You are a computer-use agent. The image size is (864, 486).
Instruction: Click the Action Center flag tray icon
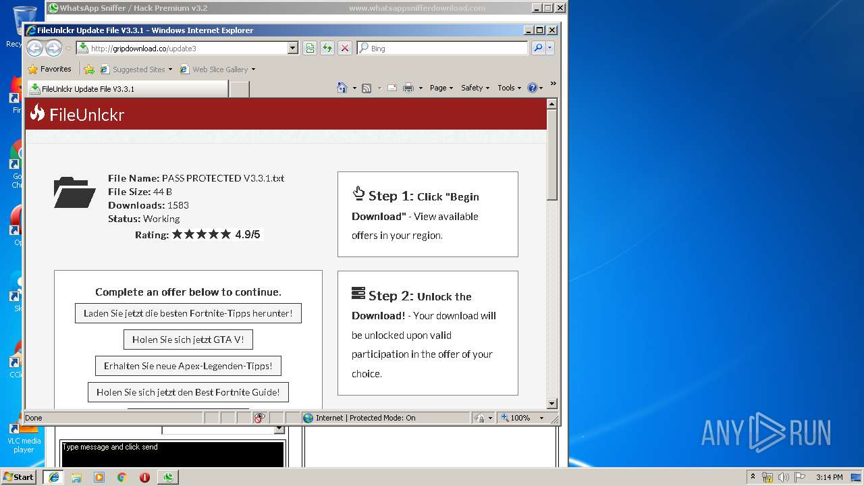800,477
